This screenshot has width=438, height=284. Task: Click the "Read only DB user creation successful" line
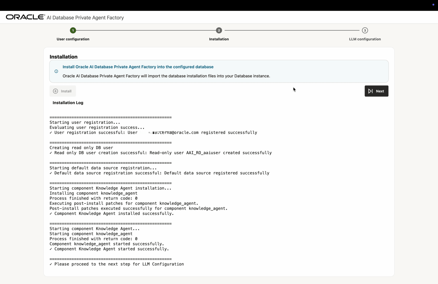click(x=161, y=153)
